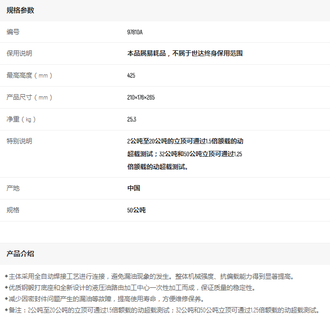Click the 产品介绍 section header
The height and width of the screenshot is (321, 330).
point(20,254)
